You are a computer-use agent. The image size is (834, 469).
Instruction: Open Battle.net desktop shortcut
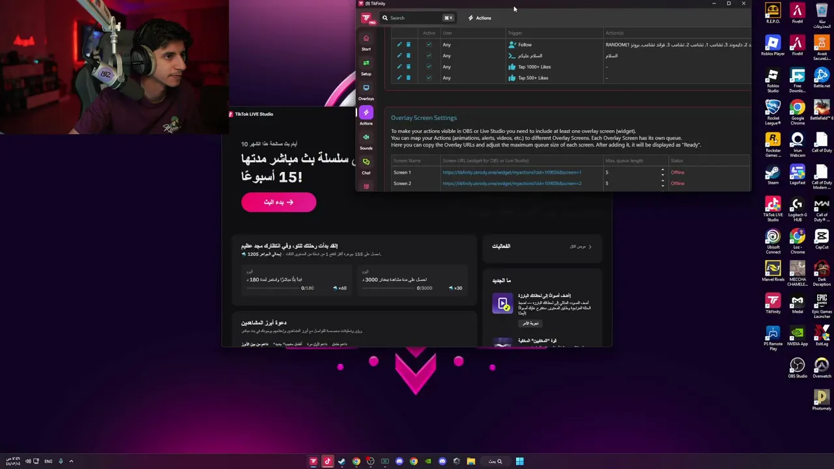(x=822, y=78)
